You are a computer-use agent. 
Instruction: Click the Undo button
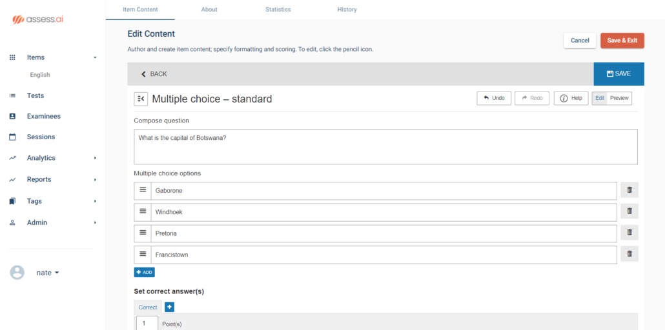494,98
